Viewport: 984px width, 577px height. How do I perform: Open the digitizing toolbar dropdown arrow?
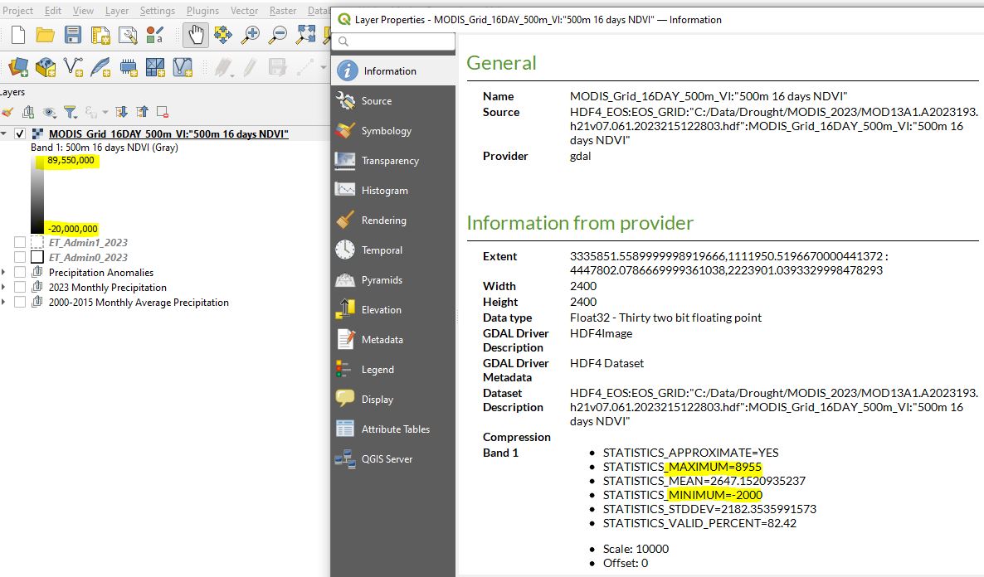tap(324, 67)
